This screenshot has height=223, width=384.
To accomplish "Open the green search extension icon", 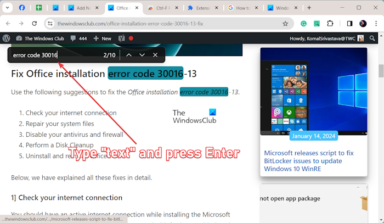I will tap(317, 24).
